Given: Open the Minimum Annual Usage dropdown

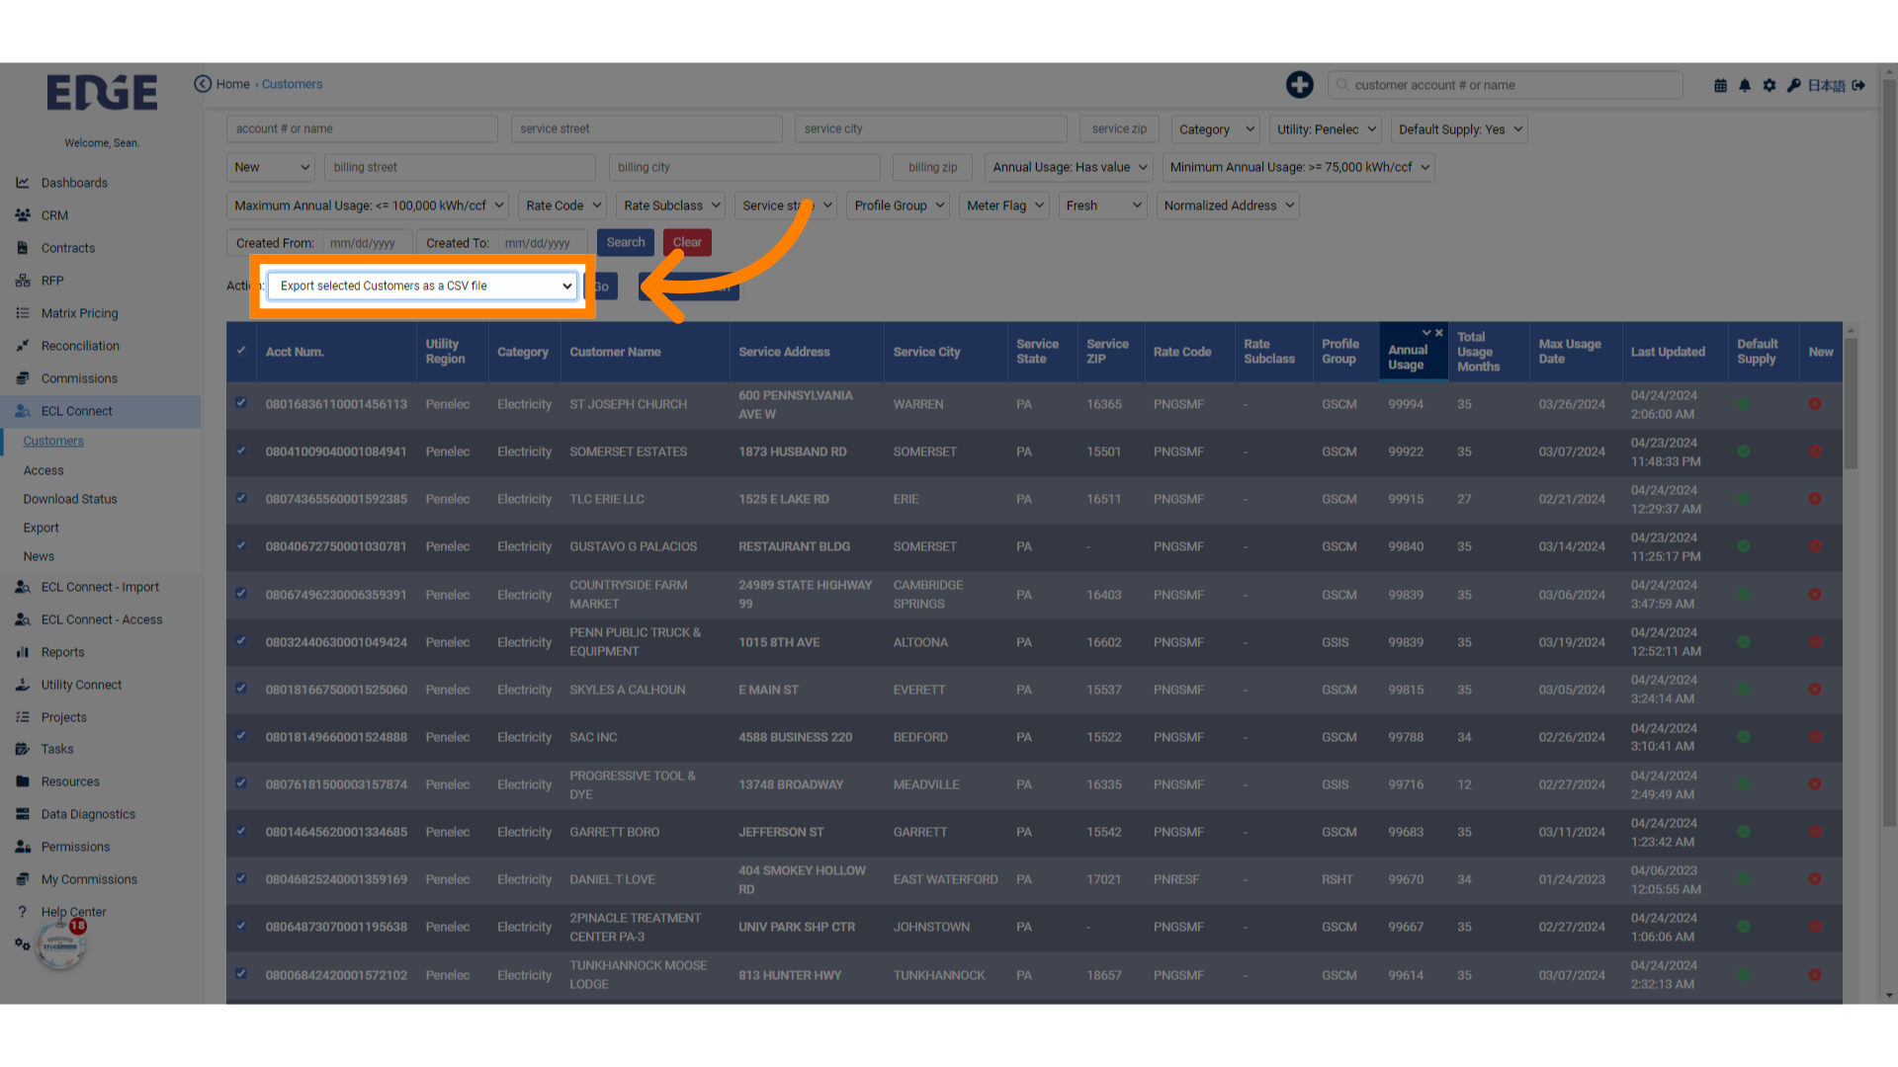Looking at the screenshot, I should (x=1299, y=167).
